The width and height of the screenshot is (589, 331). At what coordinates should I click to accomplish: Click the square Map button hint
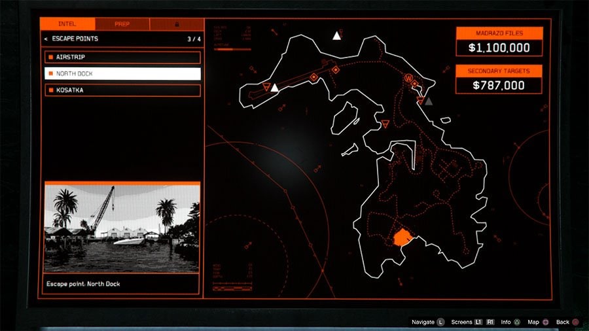pos(545,322)
